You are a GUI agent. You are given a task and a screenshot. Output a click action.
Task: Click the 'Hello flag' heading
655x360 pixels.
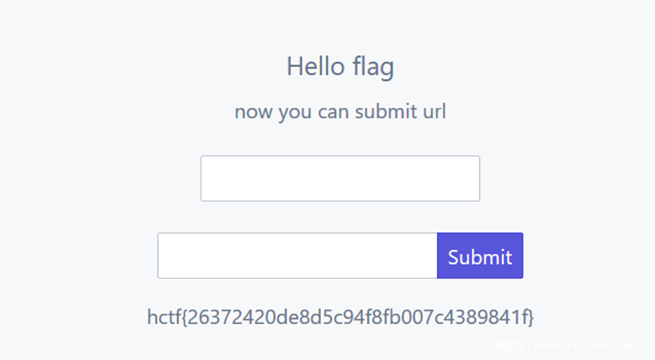tap(340, 67)
